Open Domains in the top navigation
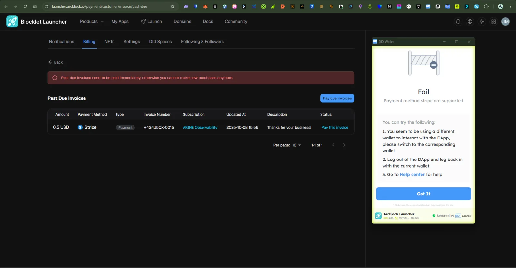 click(x=182, y=22)
